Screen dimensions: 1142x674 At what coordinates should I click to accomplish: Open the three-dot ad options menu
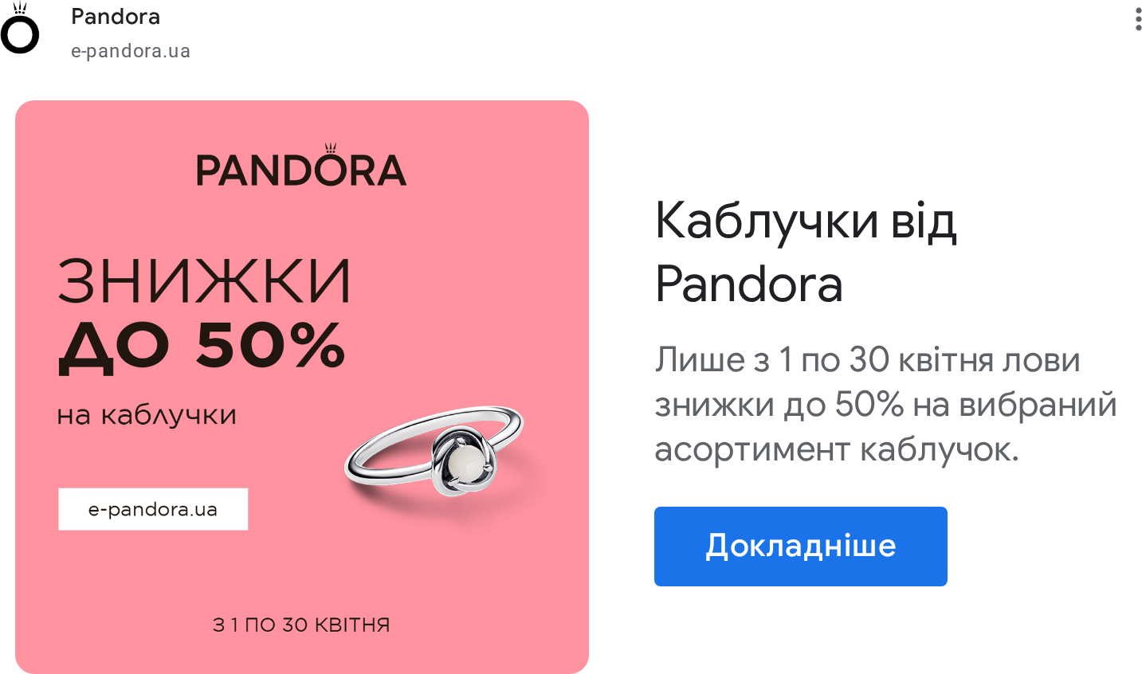coord(1138,20)
